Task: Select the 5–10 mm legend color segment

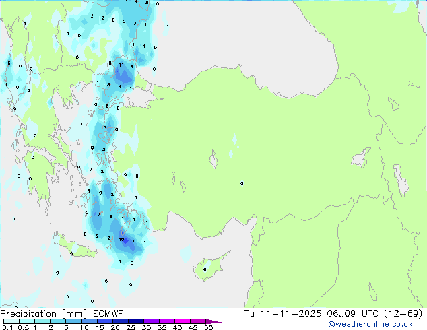Action: 73,321
